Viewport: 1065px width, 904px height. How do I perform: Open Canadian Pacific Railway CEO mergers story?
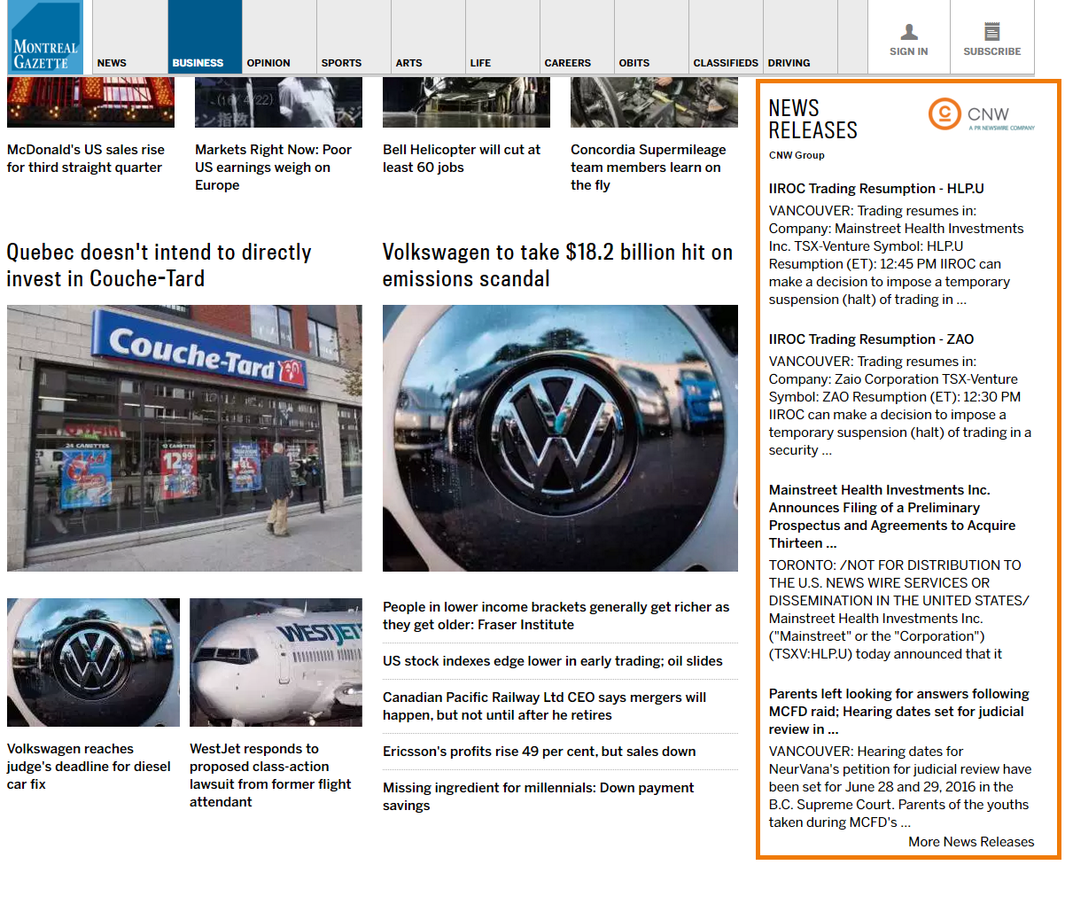[545, 706]
